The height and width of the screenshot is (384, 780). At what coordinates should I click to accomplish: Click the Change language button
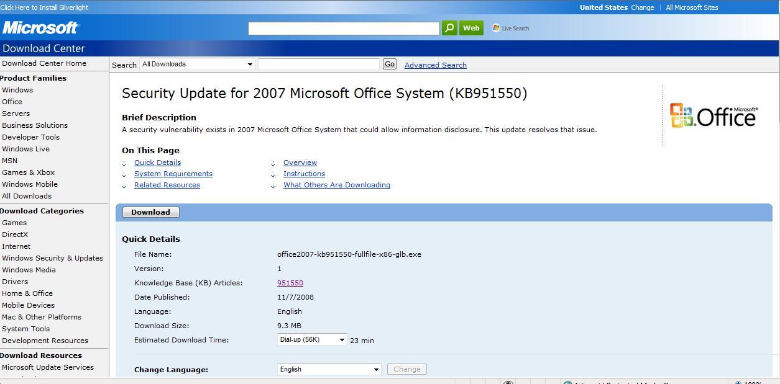(407, 369)
